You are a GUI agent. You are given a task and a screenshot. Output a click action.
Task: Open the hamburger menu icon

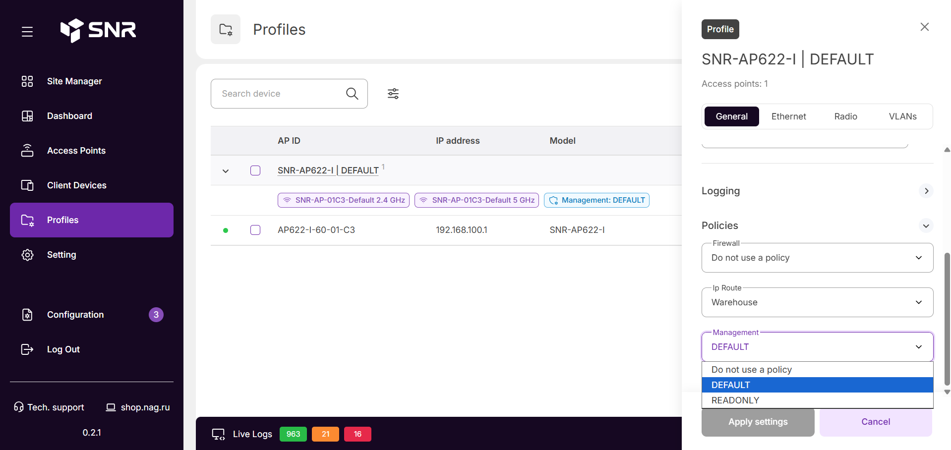27,32
